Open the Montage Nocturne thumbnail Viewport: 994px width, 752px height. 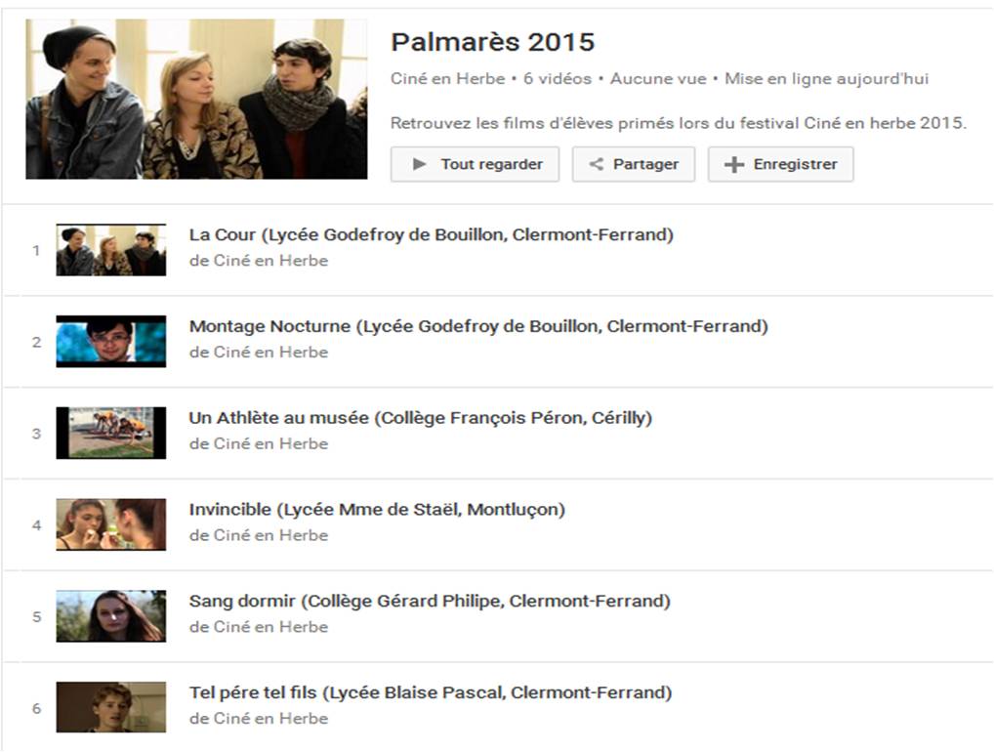point(111,341)
